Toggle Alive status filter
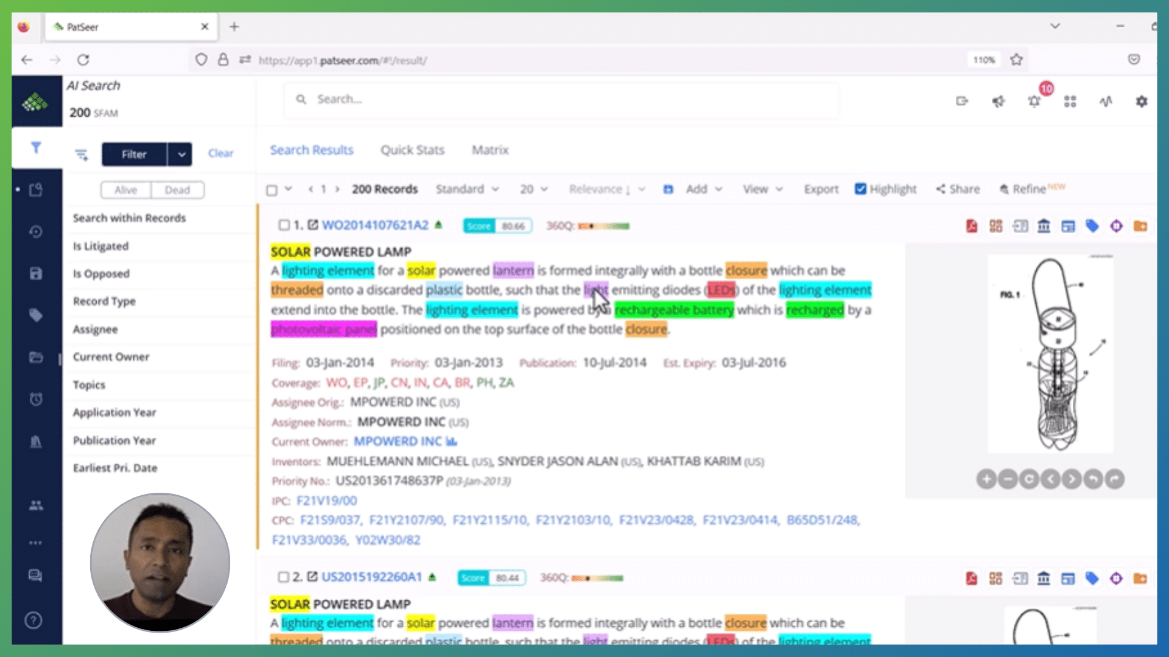The width and height of the screenshot is (1169, 657). tap(126, 190)
